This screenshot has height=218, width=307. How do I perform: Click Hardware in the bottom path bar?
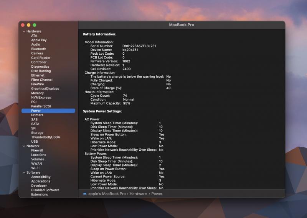(138, 194)
